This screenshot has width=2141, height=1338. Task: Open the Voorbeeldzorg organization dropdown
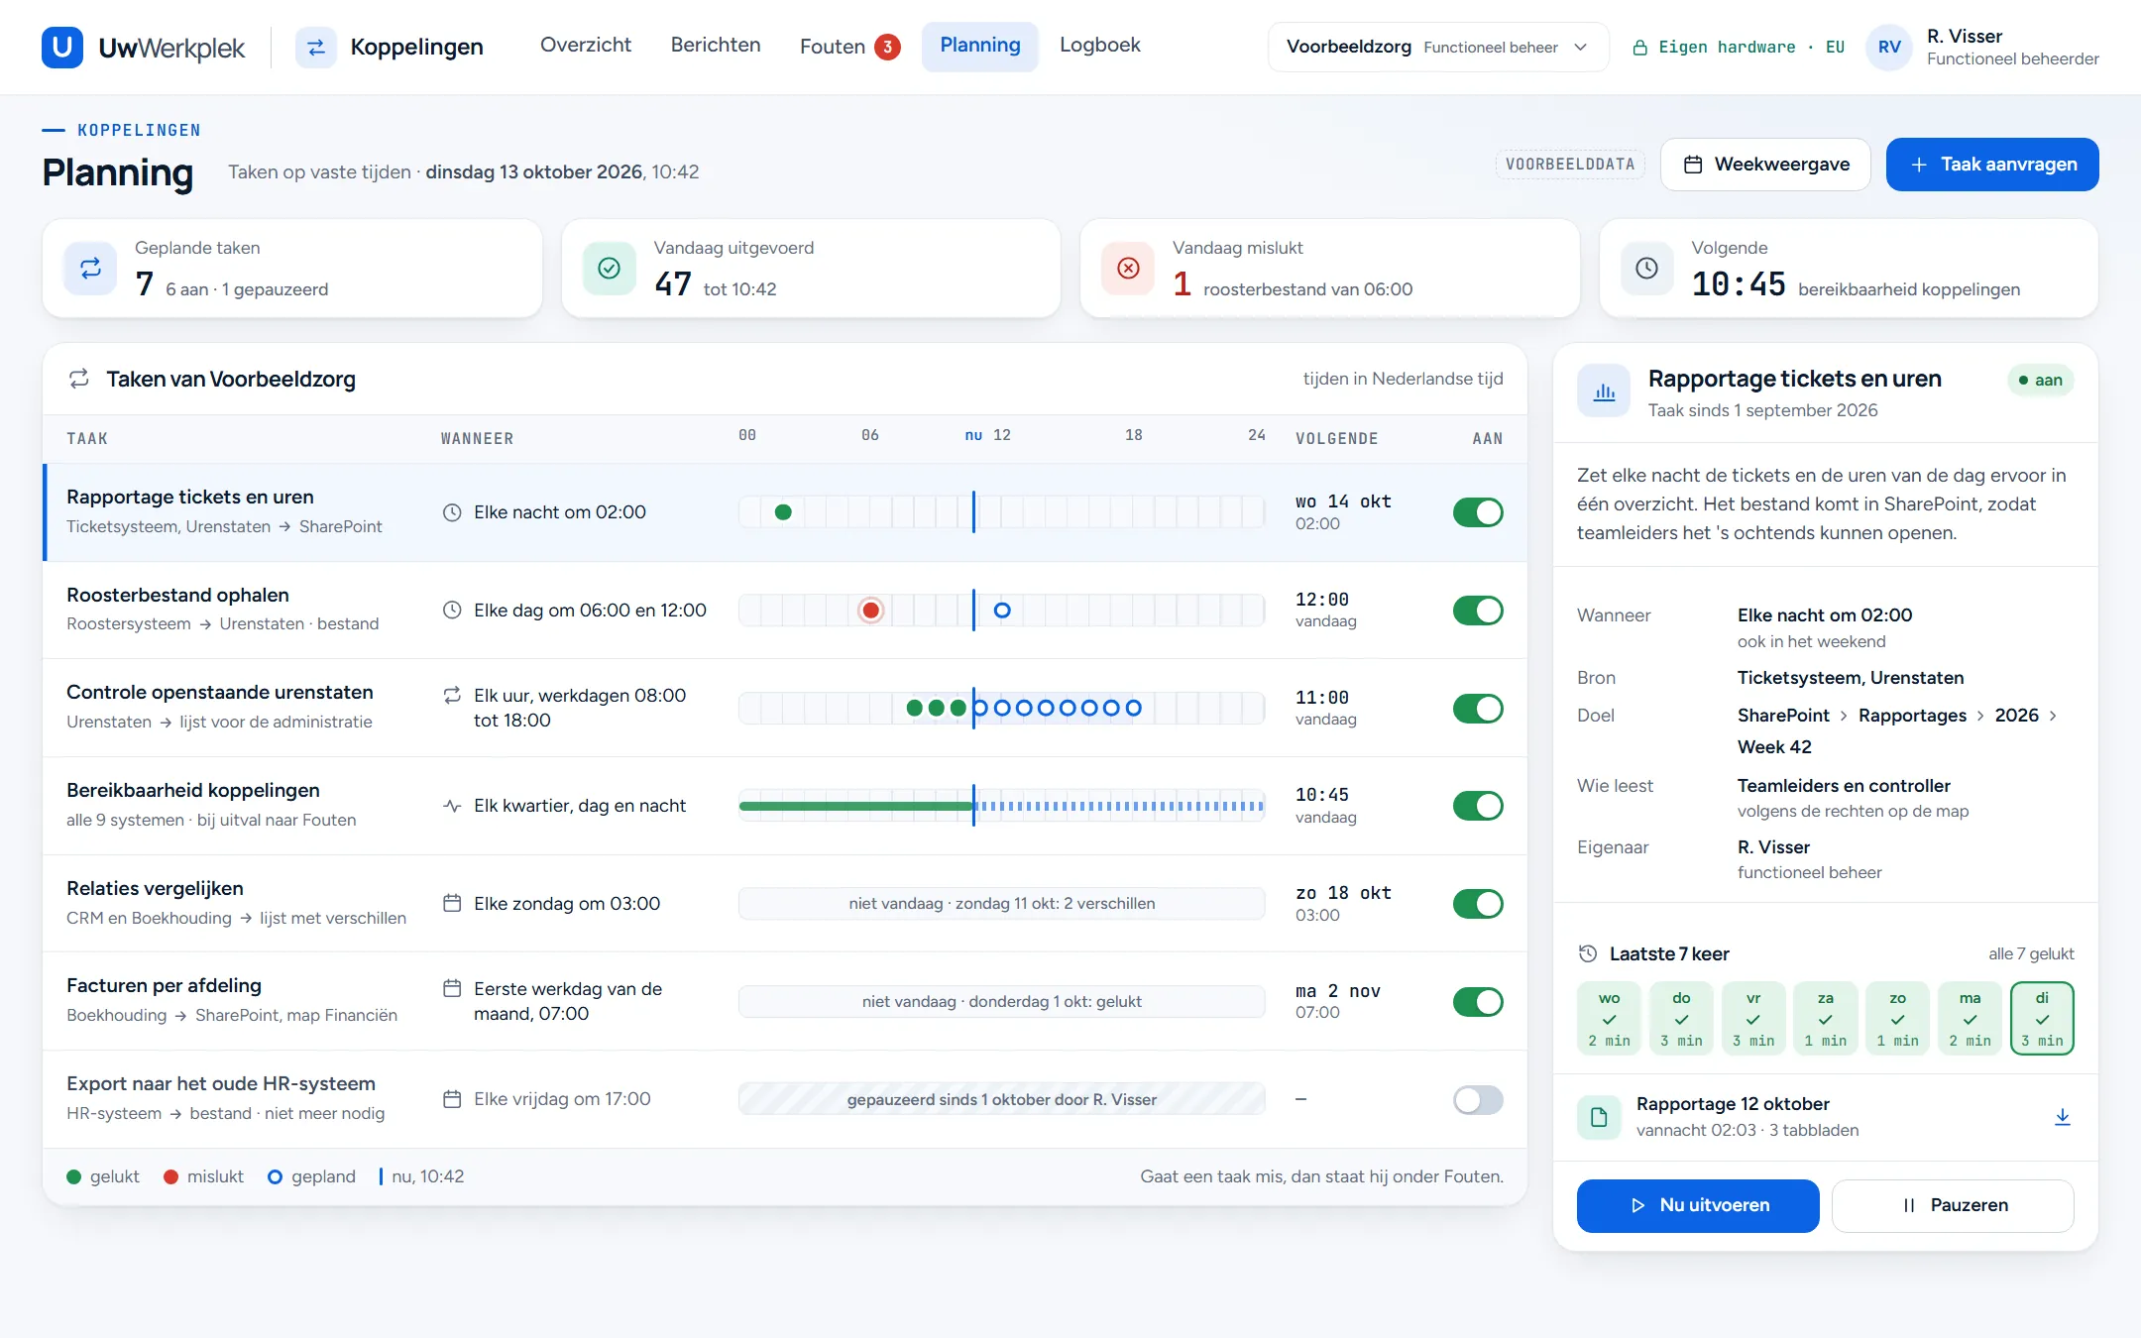coord(1438,47)
